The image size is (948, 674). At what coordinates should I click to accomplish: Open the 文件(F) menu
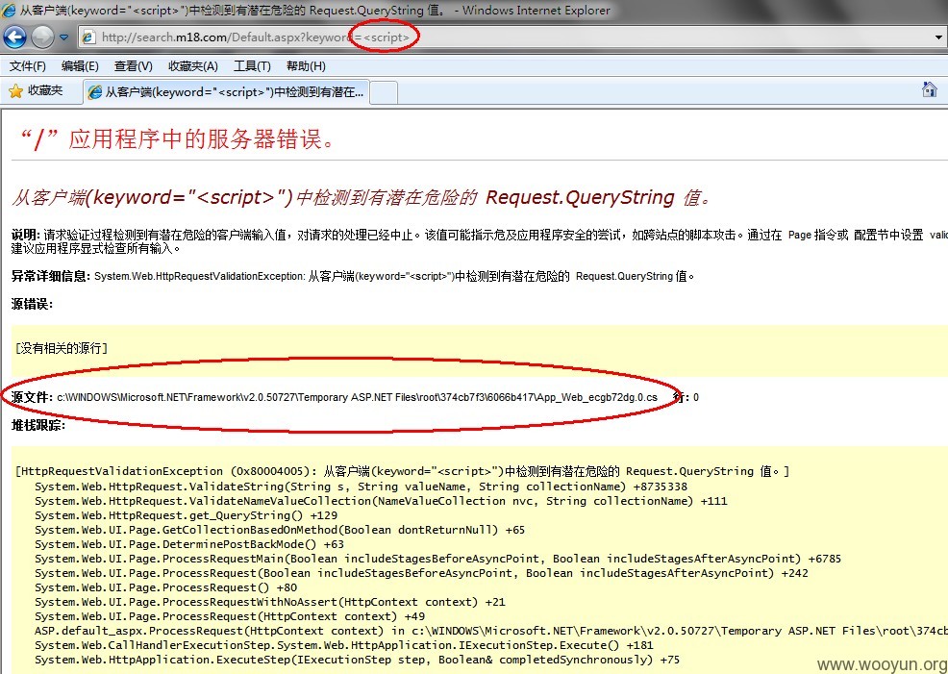pyautogui.click(x=27, y=66)
